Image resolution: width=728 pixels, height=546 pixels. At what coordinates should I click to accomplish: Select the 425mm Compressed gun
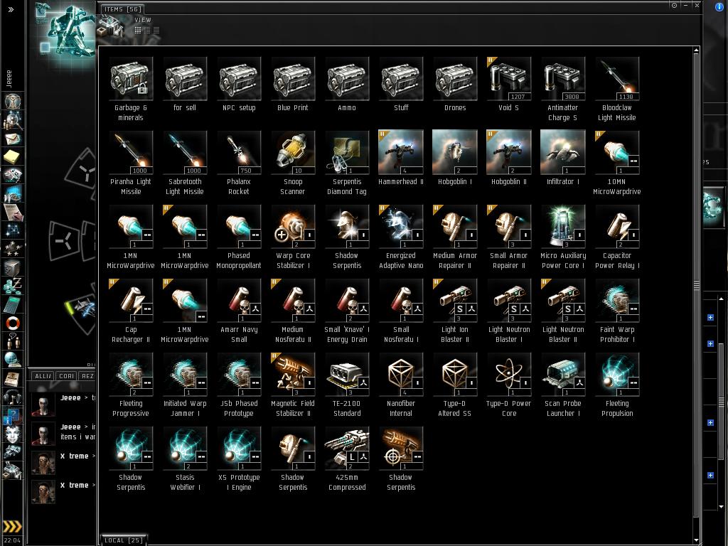tap(347, 459)
